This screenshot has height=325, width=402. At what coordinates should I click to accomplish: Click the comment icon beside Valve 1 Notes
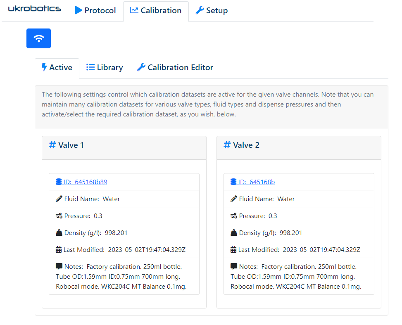pyautogui.click(x=59, y=266)
